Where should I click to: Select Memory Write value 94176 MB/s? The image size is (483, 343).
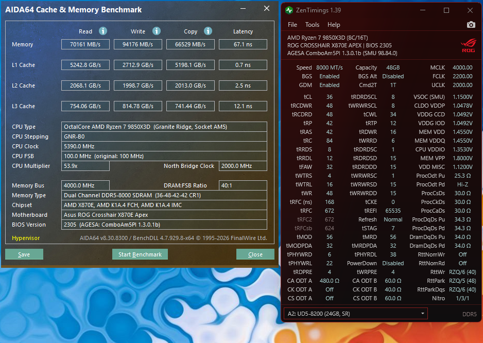(x=137, y=44)
